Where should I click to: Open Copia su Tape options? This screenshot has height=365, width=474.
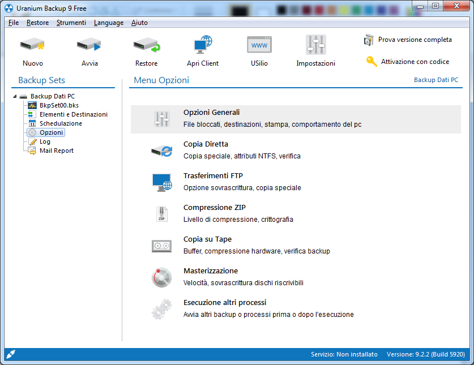[207, 239]
